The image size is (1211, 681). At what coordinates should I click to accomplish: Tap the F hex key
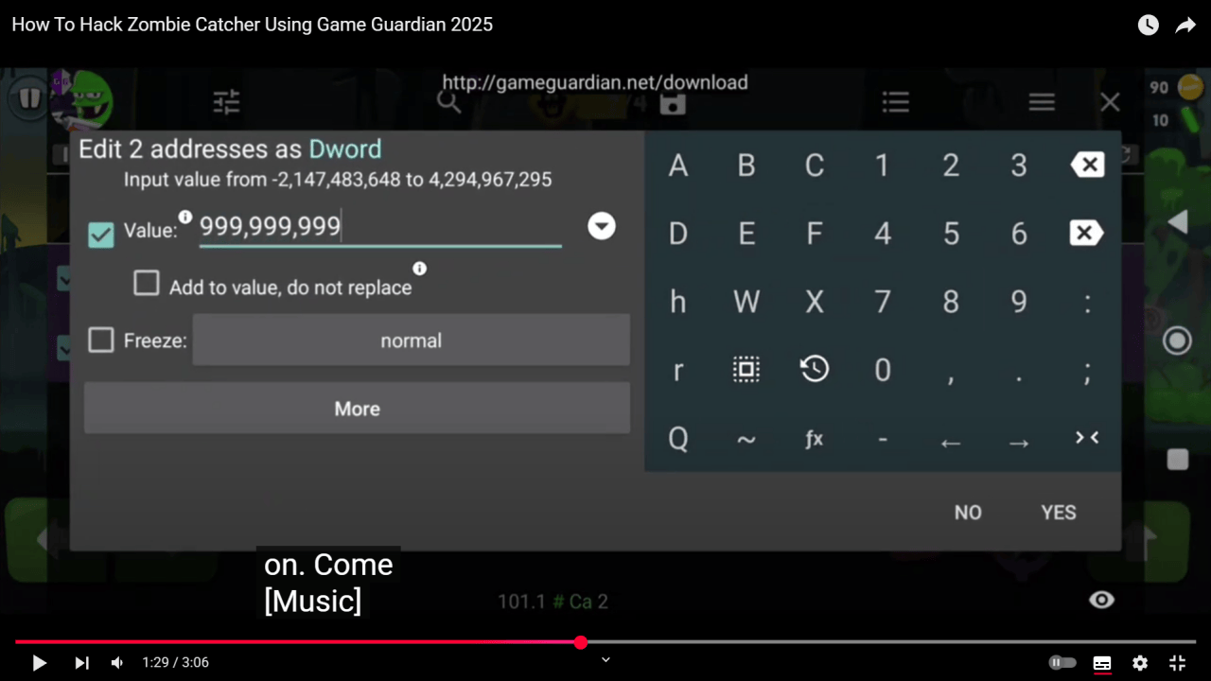[x=815, y=234]
